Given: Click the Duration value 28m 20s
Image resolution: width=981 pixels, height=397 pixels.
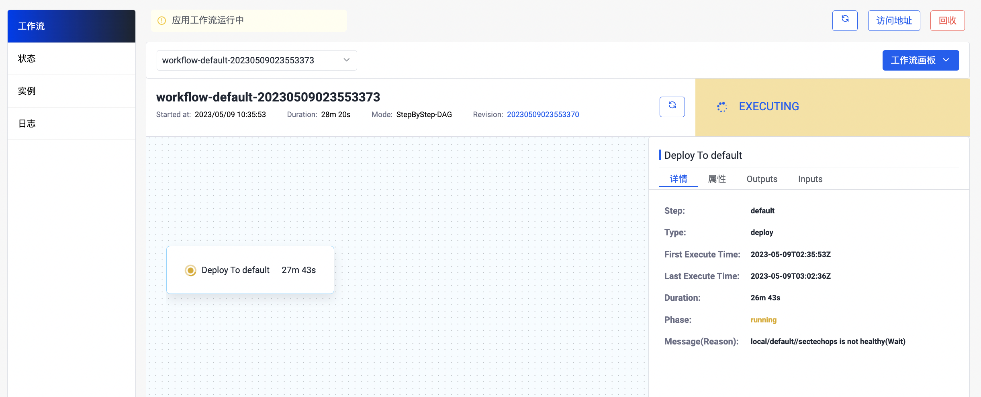Looking at the screenshot, I should [335, 115].
